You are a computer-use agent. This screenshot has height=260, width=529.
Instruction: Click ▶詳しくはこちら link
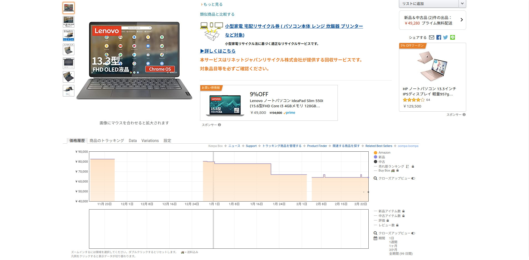coord(218,51)
